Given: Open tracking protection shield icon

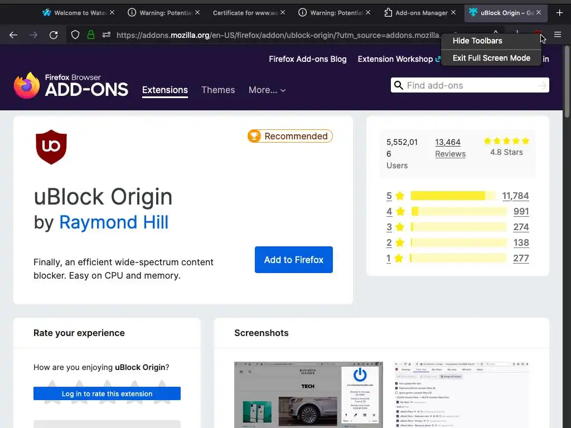Looking at the screenshot, I should click(75, 35).
